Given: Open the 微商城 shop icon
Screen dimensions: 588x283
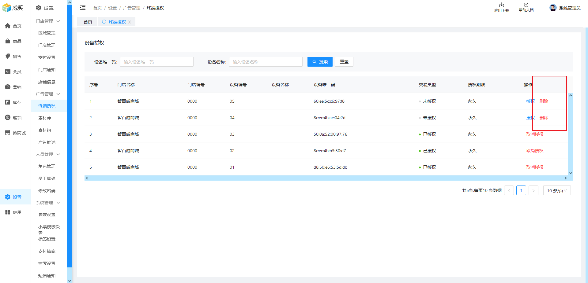Looking at the screenshot, I should (8, 133).
